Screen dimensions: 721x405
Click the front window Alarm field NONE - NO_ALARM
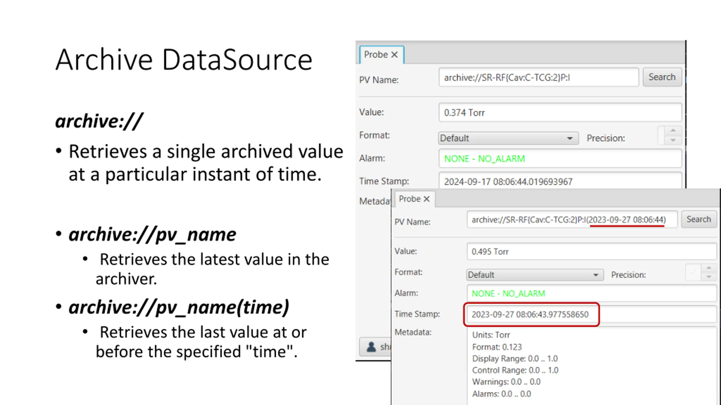pyautogui.click(x=592, y=294)
